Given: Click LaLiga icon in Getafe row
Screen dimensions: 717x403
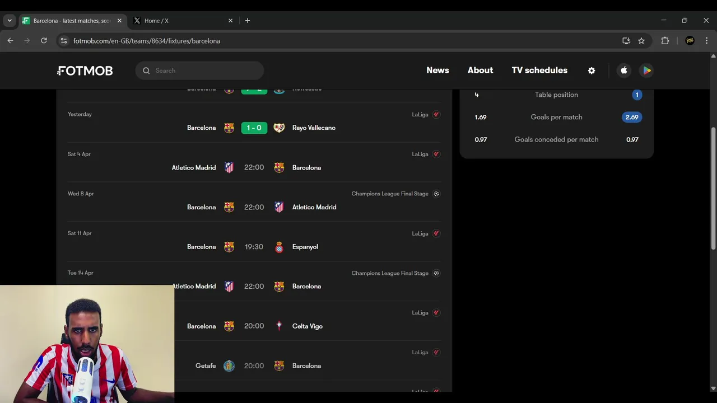Looking at the screenshot, I should (x=436, y=353).
